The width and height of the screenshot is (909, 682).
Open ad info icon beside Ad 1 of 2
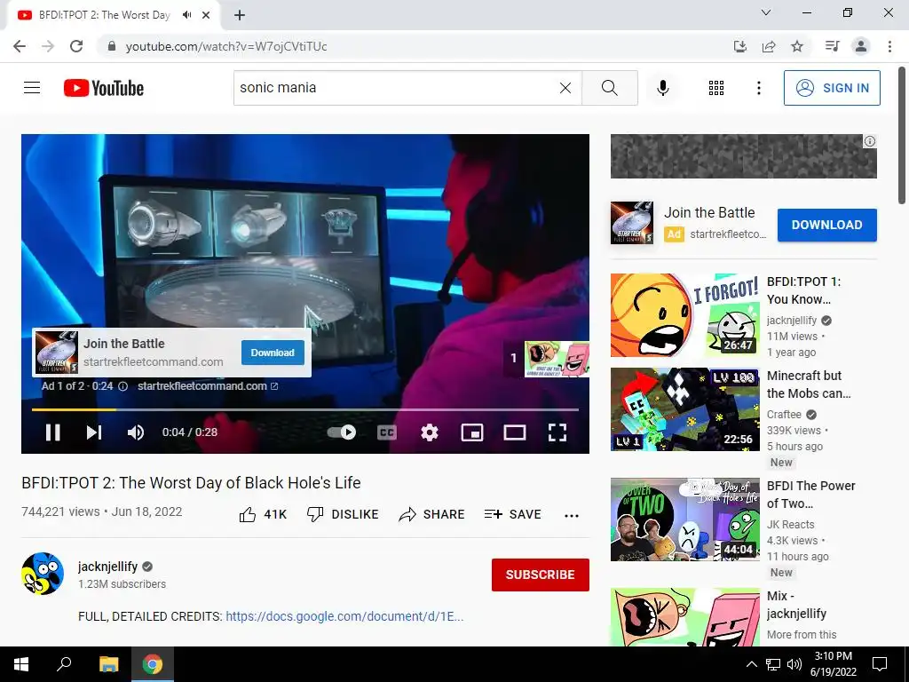pyautogui.click(x=123, y=386)
